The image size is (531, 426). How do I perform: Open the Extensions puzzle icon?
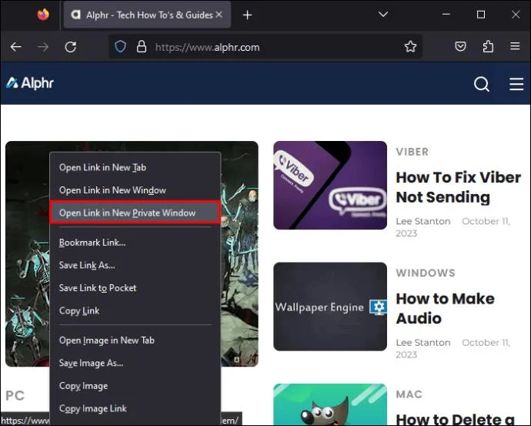pyautogui.click(x=488, y=46)
